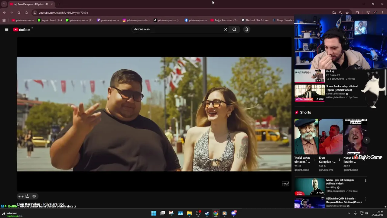Open the 'Yayıncı Paneli | Kick' bookmark
387x218 pixels.
(x=50, y=20)
